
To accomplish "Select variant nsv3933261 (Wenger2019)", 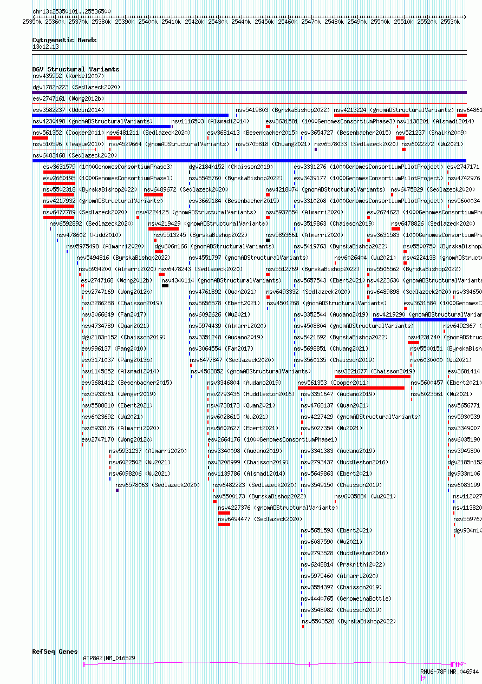I will click(x=119, y=394).
